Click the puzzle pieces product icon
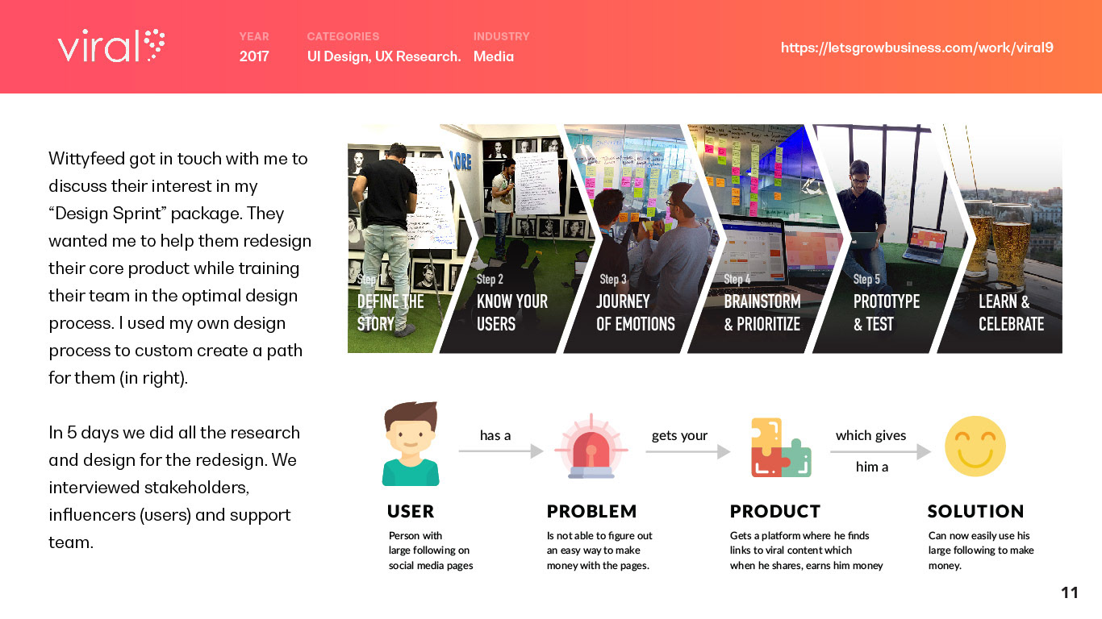This screenshot has height=619, width=1102. [x=781, y=447]
